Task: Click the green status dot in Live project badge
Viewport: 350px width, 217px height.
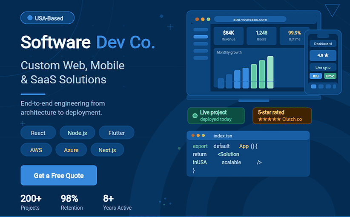Action: [x=195, y=116]
